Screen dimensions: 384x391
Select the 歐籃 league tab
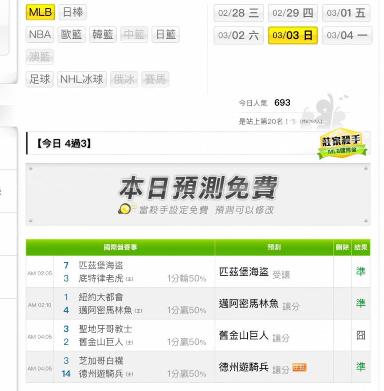pos(72,34)
